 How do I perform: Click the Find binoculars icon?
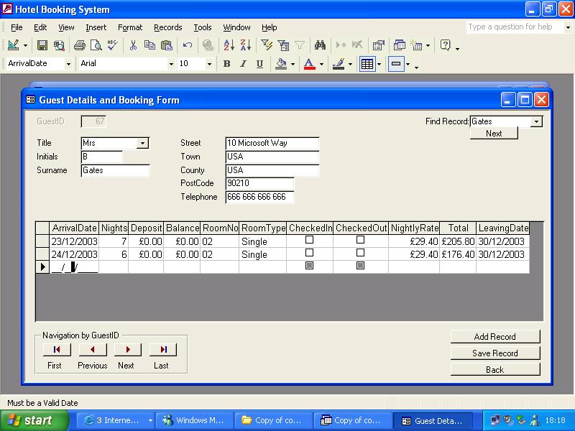click(320, 45)
